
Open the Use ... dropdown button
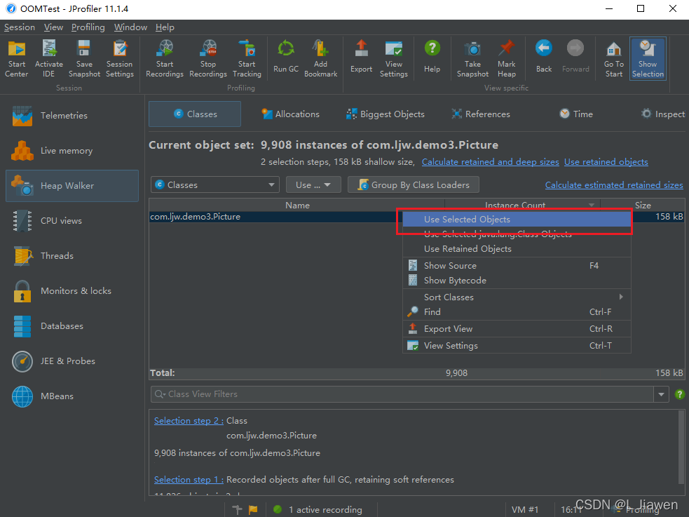313,185
